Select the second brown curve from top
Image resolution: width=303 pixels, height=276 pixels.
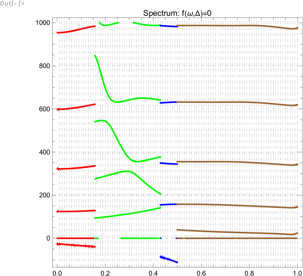(x=235, y=102)
